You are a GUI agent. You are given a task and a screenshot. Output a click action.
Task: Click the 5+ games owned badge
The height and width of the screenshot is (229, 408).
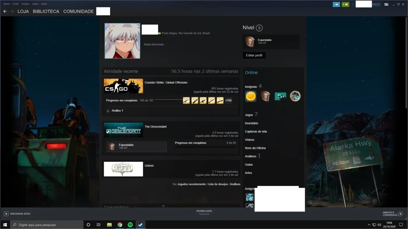point(280,96)
